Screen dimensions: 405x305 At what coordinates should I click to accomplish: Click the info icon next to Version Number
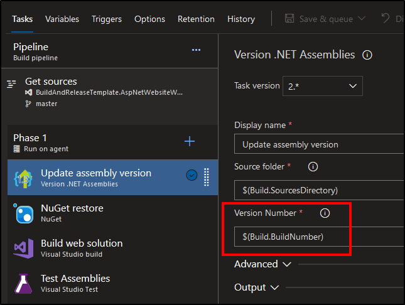[325, 213]
